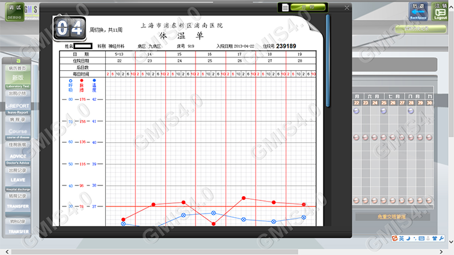The width and height of the screenshot is (454, 255).
Task: Click the 床号 919 text
Action: pos(186,46)
